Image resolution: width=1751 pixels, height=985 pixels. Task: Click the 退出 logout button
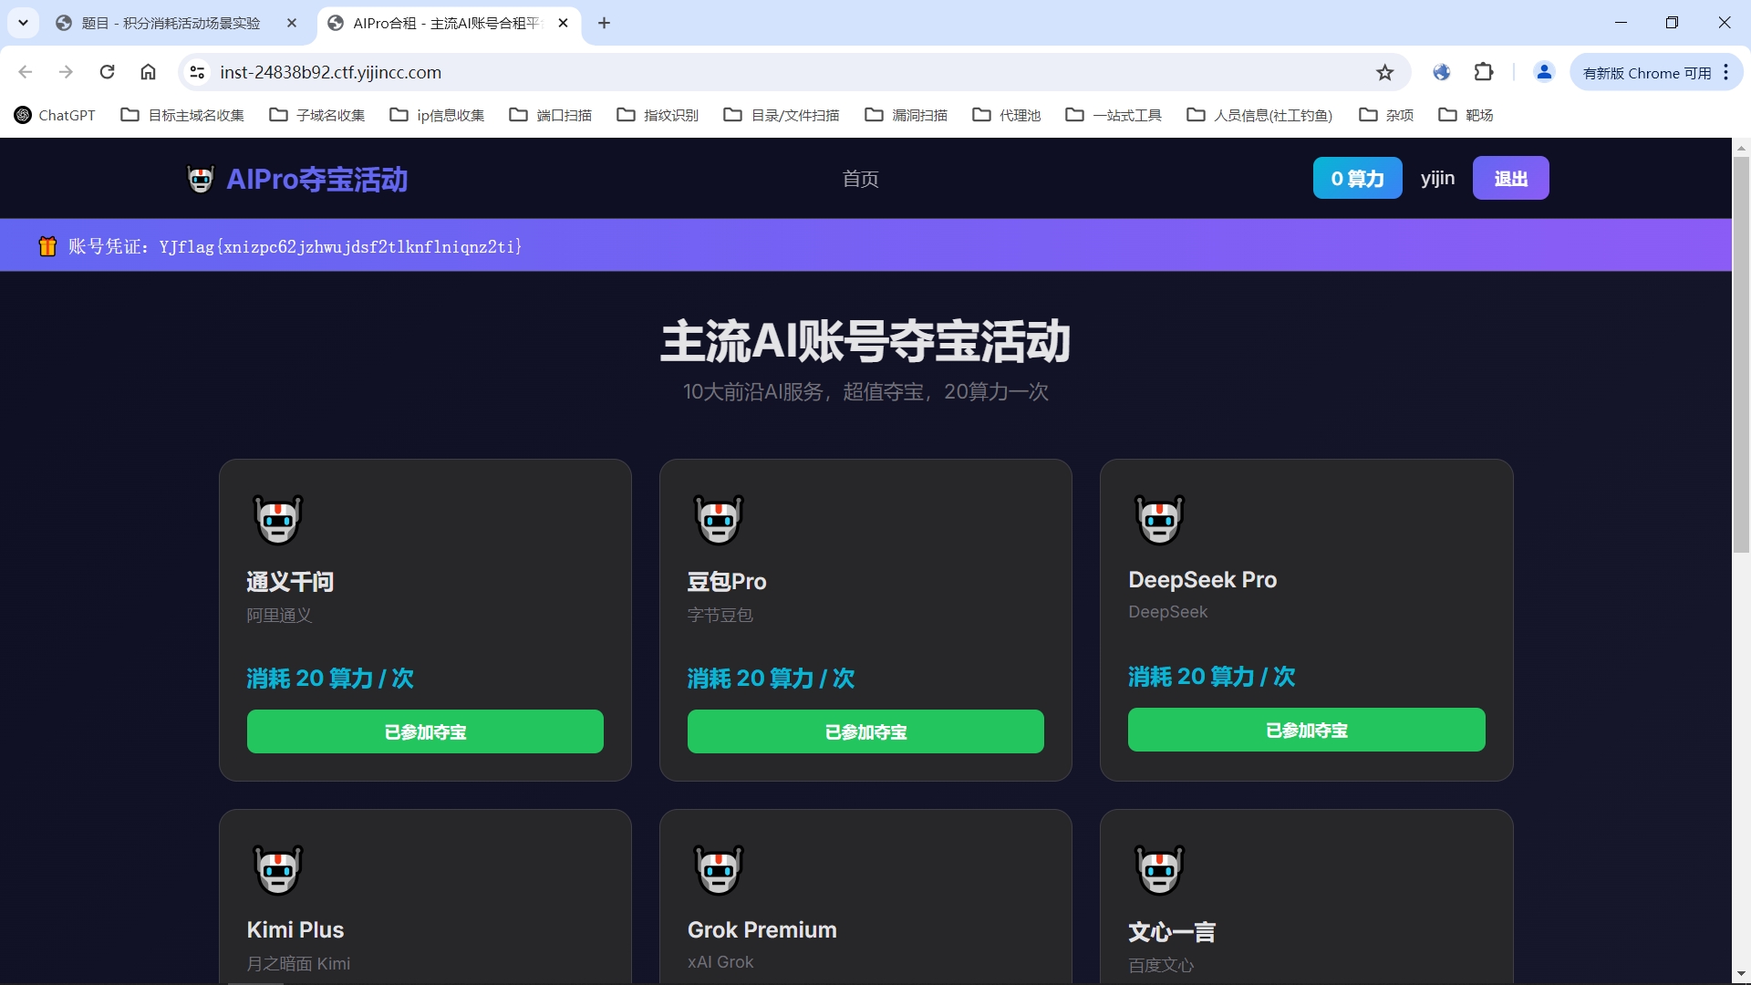click(x=1510, y=179)
